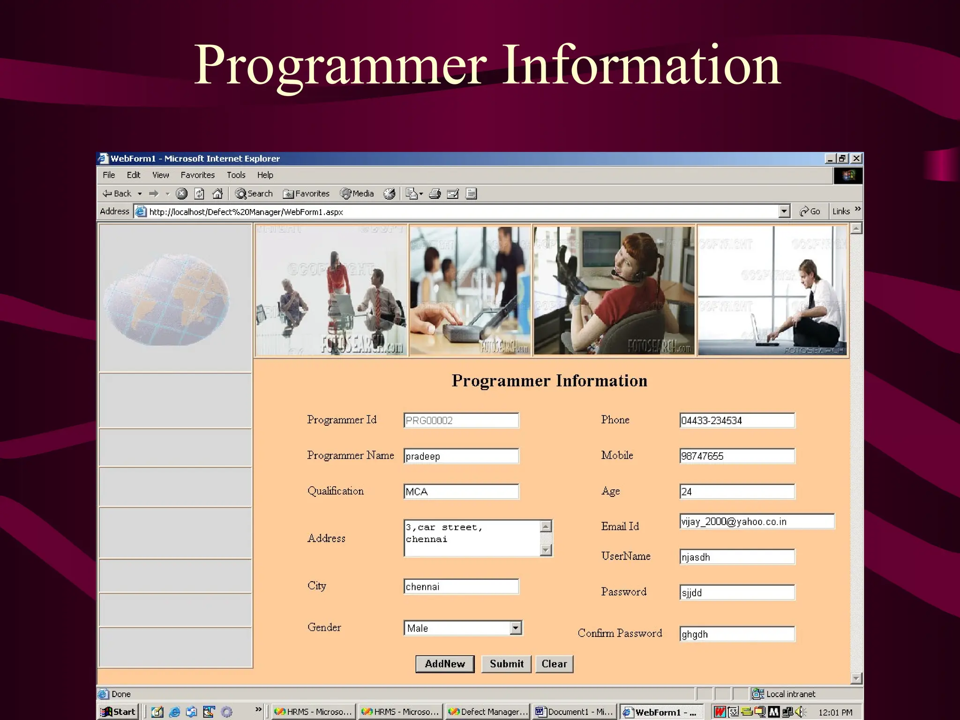Click the AddNew button
960x720 pixels.
pyautogui.click(x=445, y=664)
